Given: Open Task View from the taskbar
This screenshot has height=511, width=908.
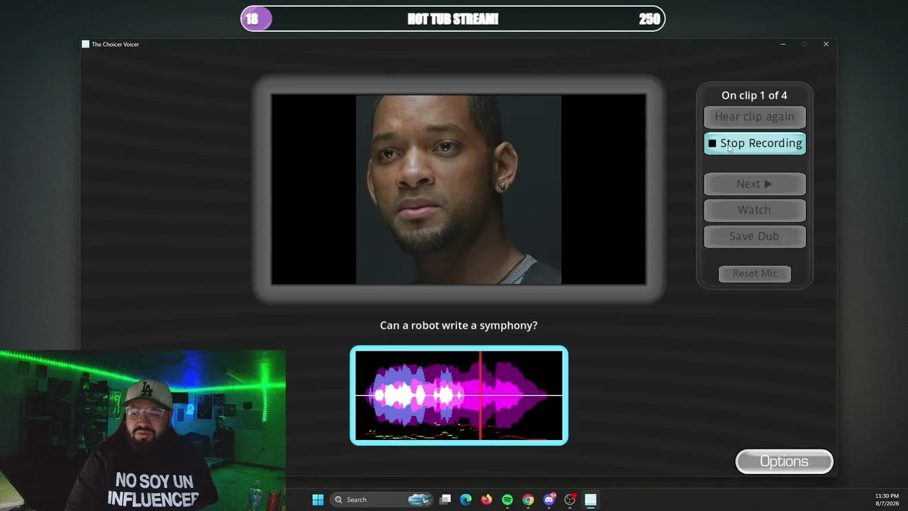Looking at the screenshot, I should click(445, 500).
